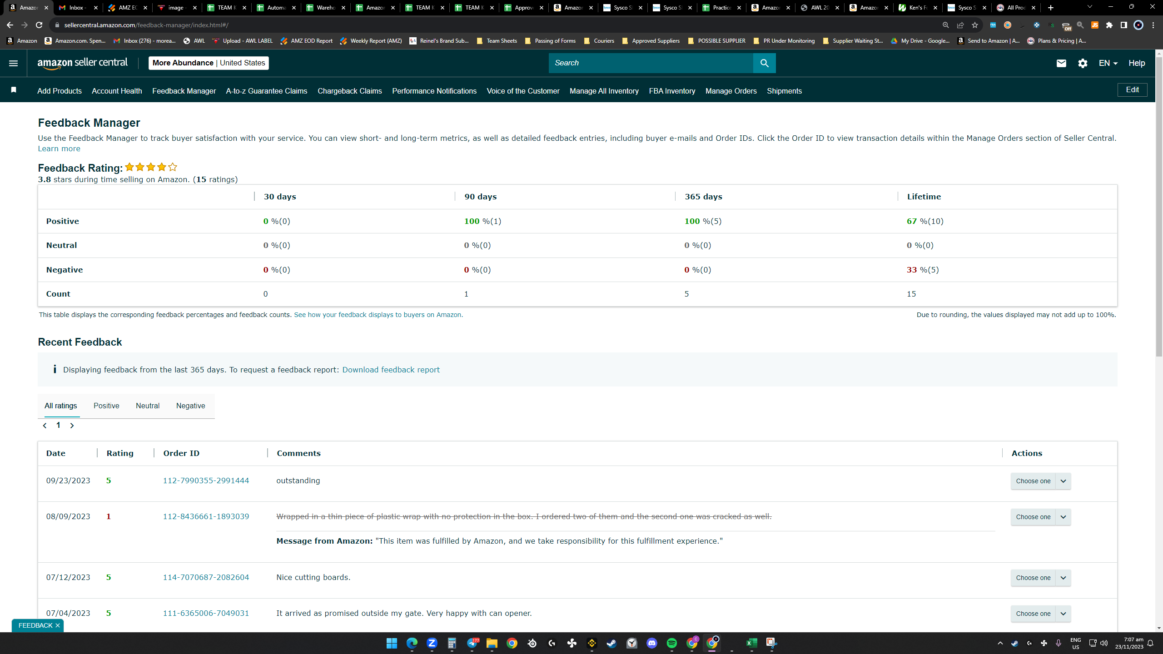Open the Seller Central hamburger menu

13,63
